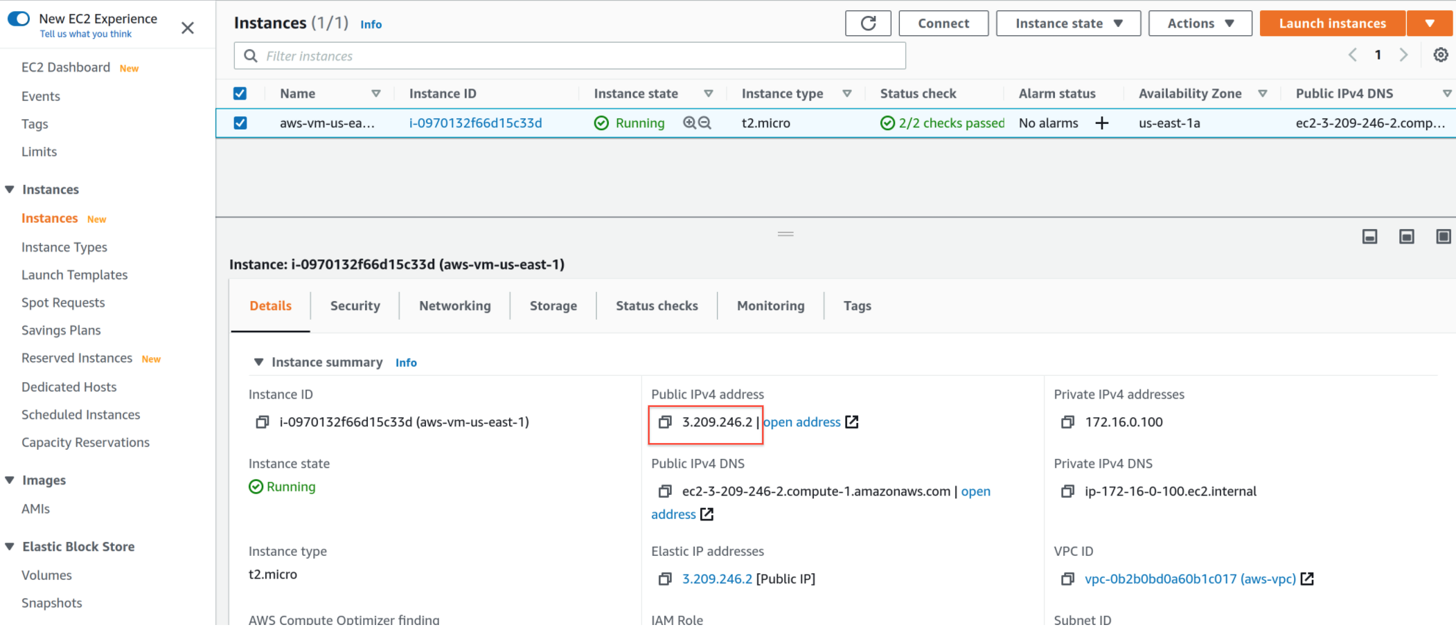The image size is (1456, 634).
Task: Copy the Public IPv4 DNS name
Action: tap(665, 491)
